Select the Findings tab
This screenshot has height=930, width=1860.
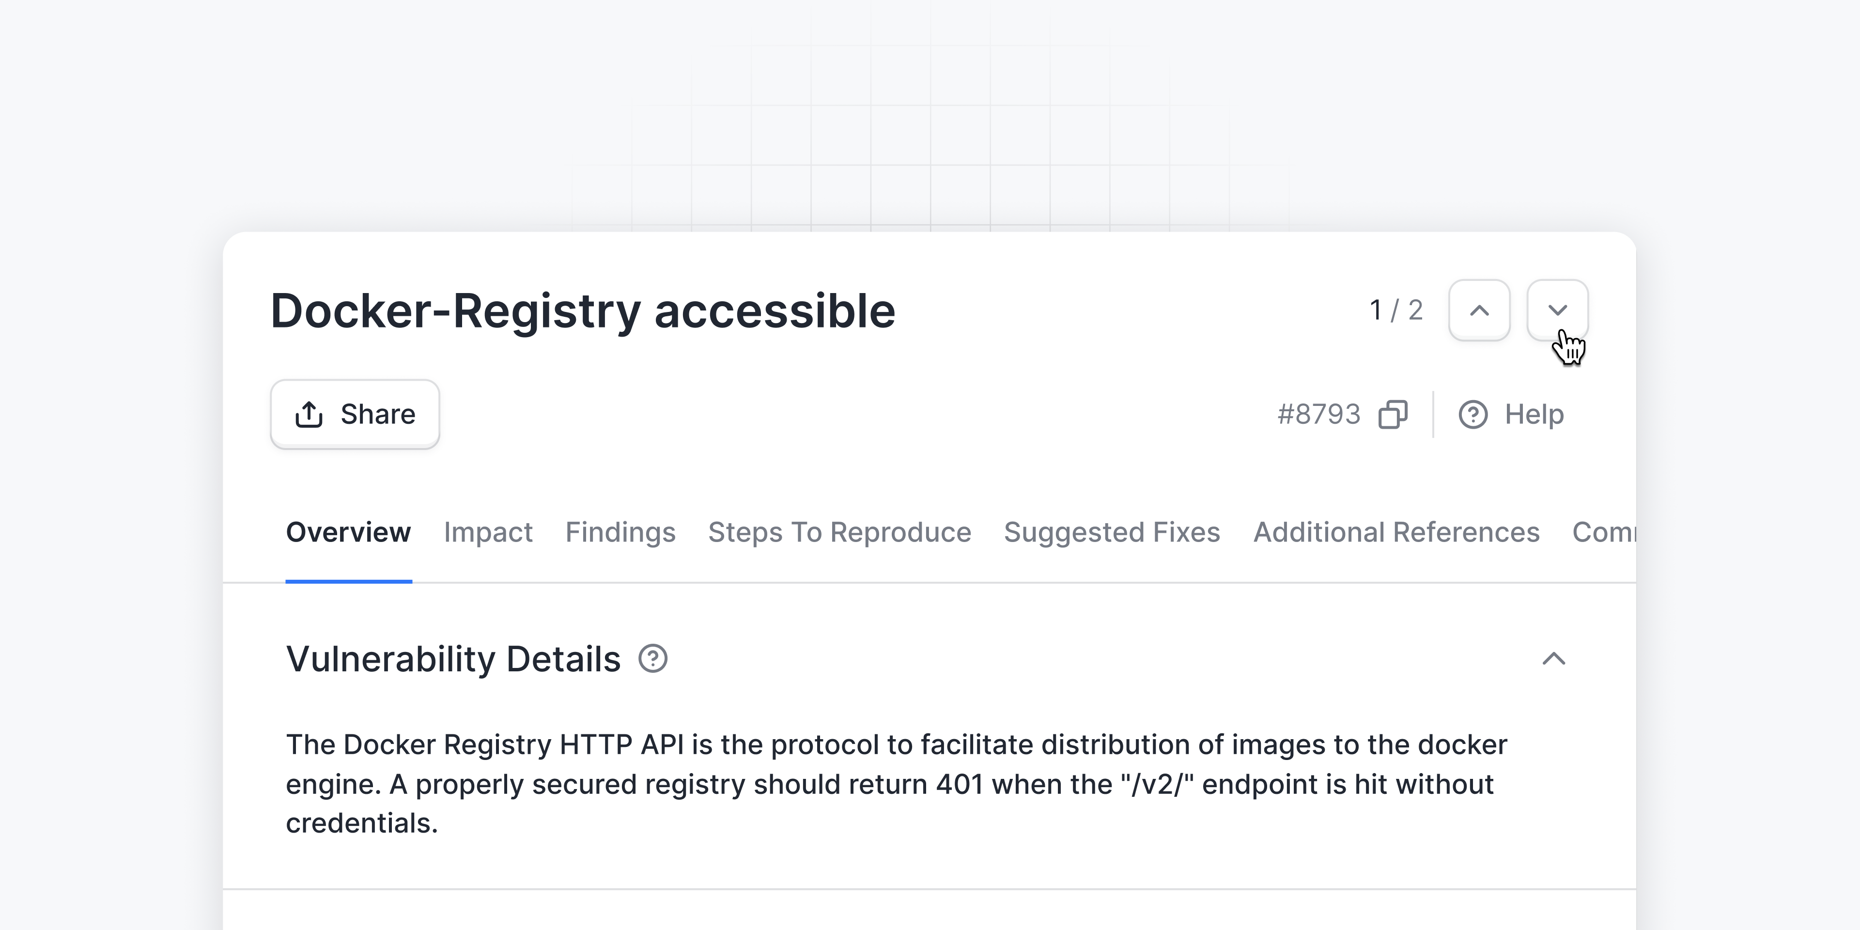(620, 532)
